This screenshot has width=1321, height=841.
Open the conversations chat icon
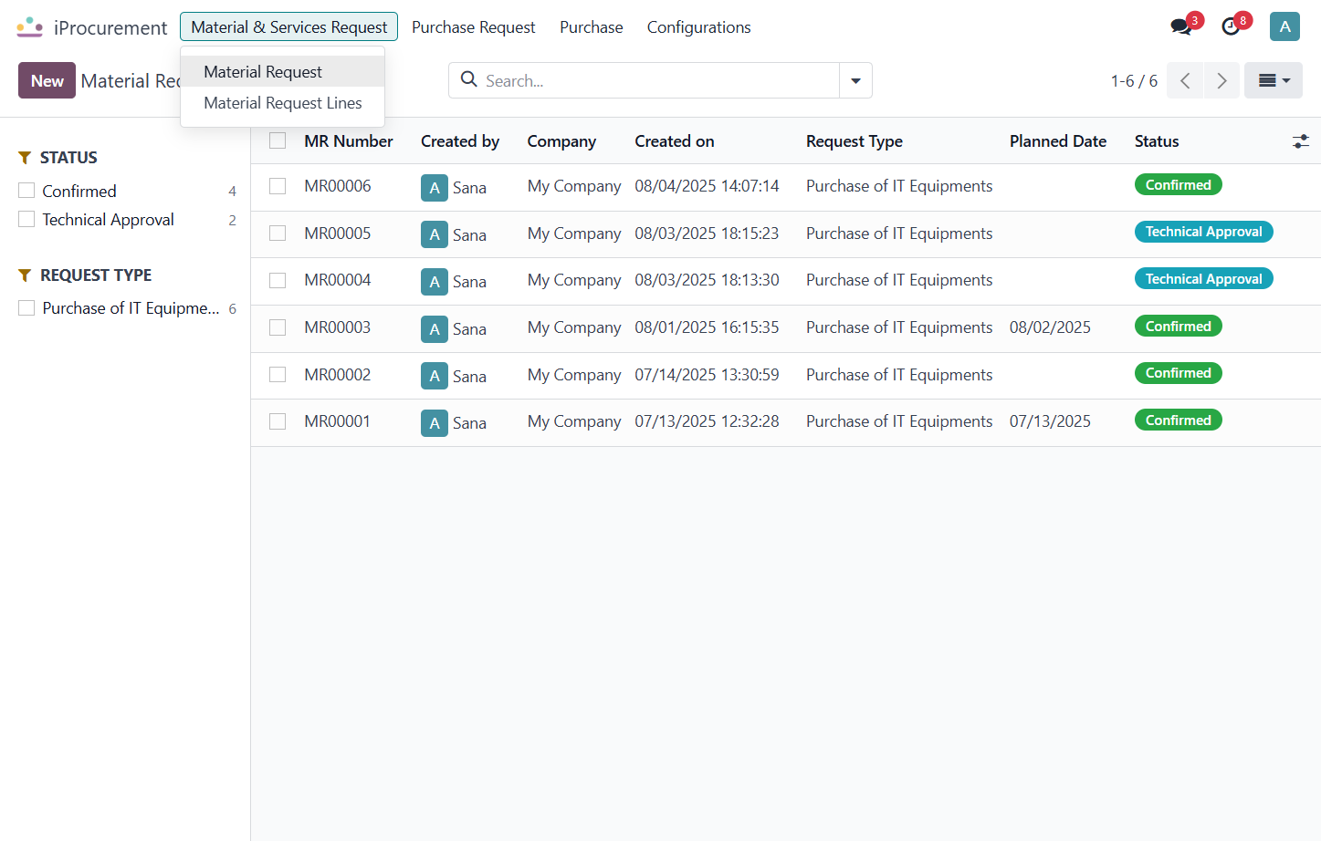click(x=1182, y=26)
